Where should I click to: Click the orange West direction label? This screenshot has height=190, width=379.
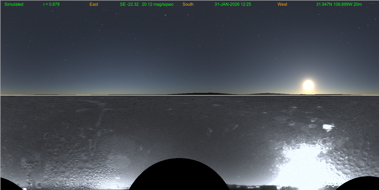pyautogui.click(x=282, y=4)
